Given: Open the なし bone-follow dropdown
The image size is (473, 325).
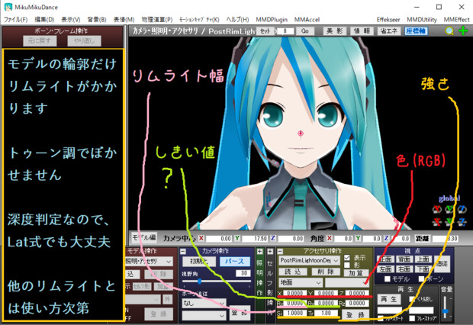Looking at the screenshot, I should tap(204, 303).
